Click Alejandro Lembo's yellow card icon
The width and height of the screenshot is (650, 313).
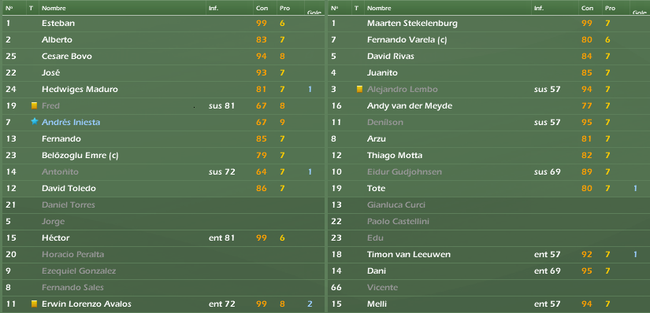click(x=360, y=89)
